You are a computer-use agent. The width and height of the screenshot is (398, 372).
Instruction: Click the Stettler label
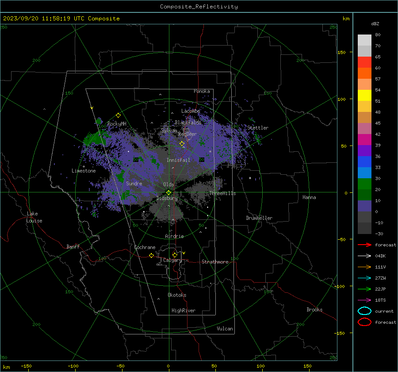(258, 128)
